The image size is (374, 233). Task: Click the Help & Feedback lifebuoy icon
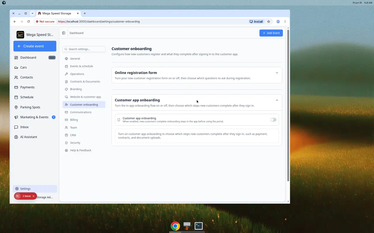click(66, 150)
